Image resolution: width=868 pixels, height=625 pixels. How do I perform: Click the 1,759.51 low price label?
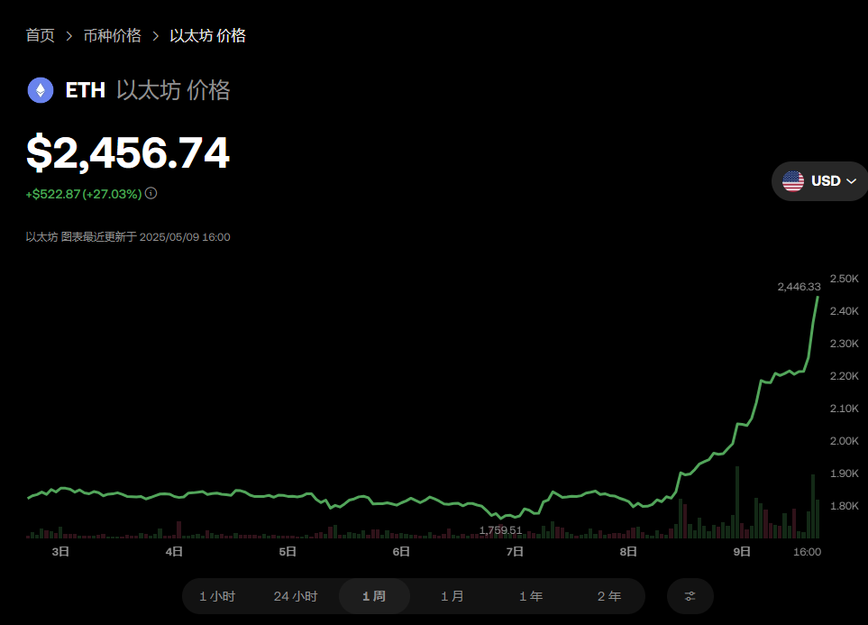point(500,530)
